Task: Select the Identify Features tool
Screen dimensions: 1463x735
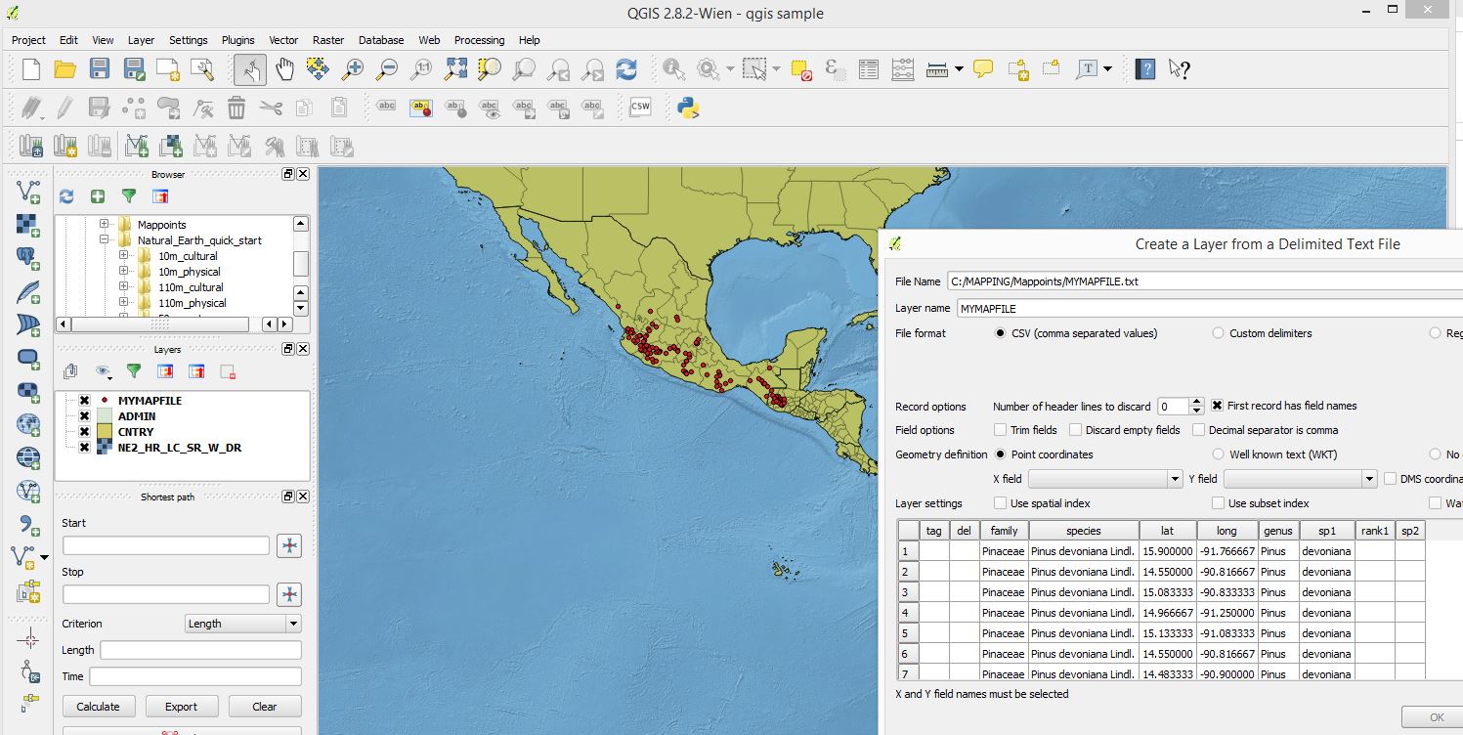Action: [673, 68]
